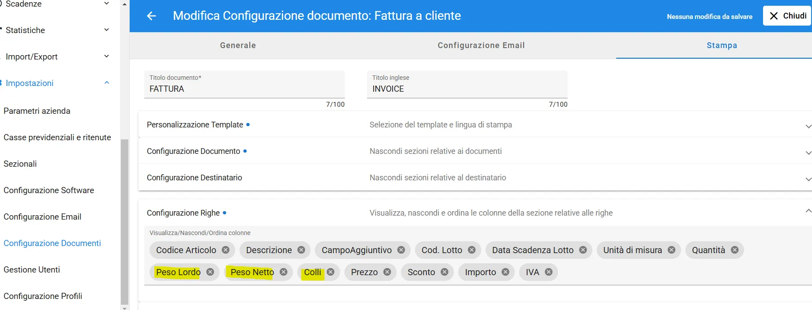Edit the Titolo documento field

244,85
